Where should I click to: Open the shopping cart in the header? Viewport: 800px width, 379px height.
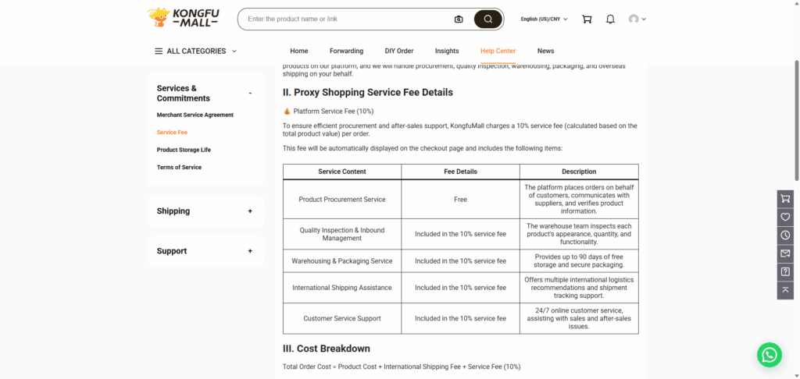coord(587,19)
